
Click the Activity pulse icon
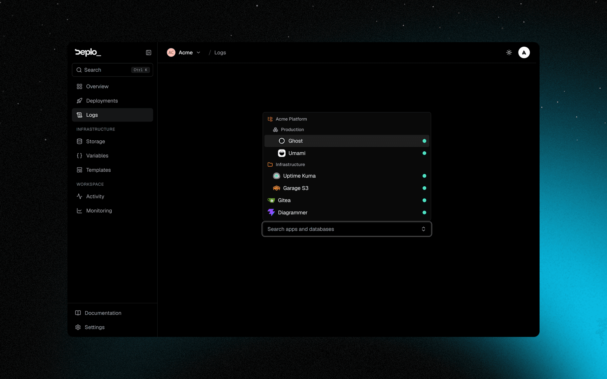click(79, 197)
